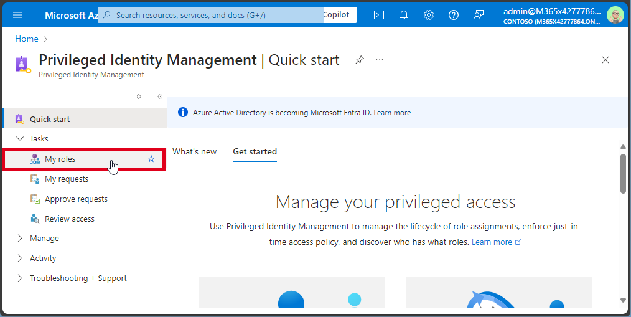Screen dimensions: 631x317
Task: Follow the Learn more link in banner
Action: coord(392,113)
